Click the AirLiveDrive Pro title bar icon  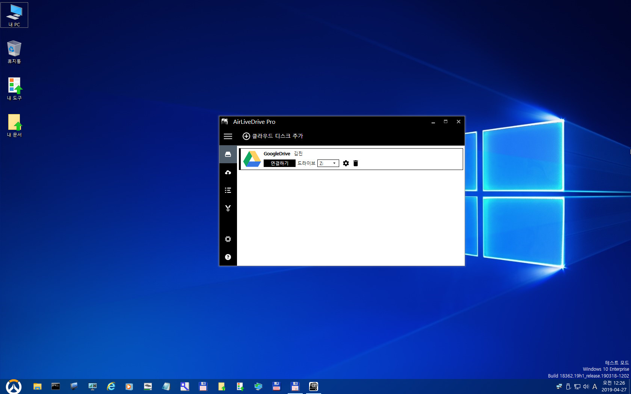225,122
